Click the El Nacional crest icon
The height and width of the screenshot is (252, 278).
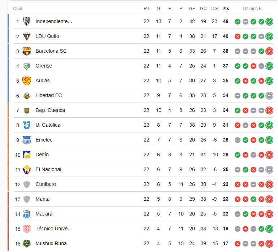[x=27, y=170]
